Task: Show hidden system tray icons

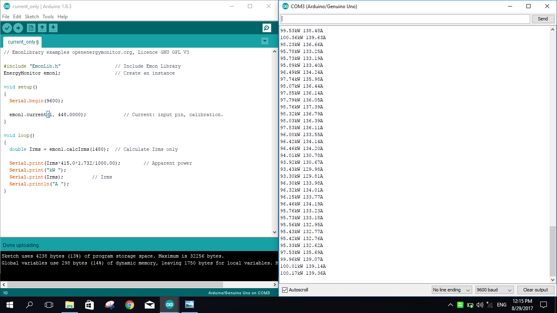Action: [x=451, y=304]
